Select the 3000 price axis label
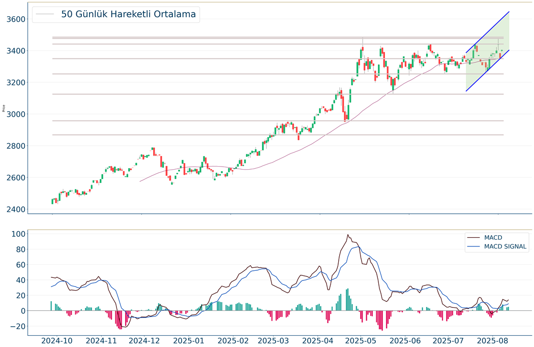Image resolution: width=534 pixels, height=347 pixels. (x=16, y=114)
